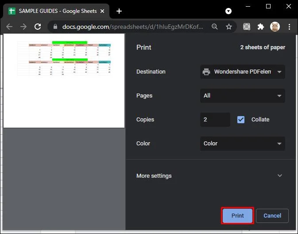Reload the page with the refresh icon
This screenshot has width=298, height=234.
point(38,27)
